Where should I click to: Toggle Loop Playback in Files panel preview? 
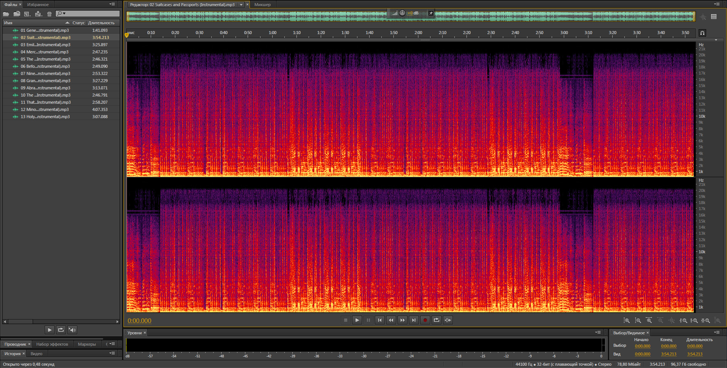[61, 330]
